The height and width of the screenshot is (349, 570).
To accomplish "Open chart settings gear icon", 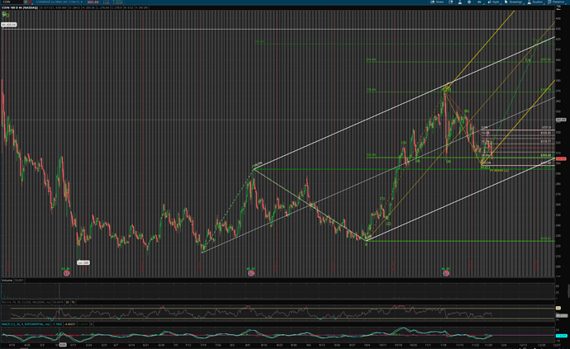I will coord(469,2).
